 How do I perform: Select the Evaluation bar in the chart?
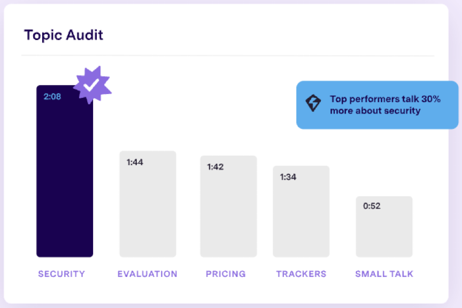click(x=148, y=209)
